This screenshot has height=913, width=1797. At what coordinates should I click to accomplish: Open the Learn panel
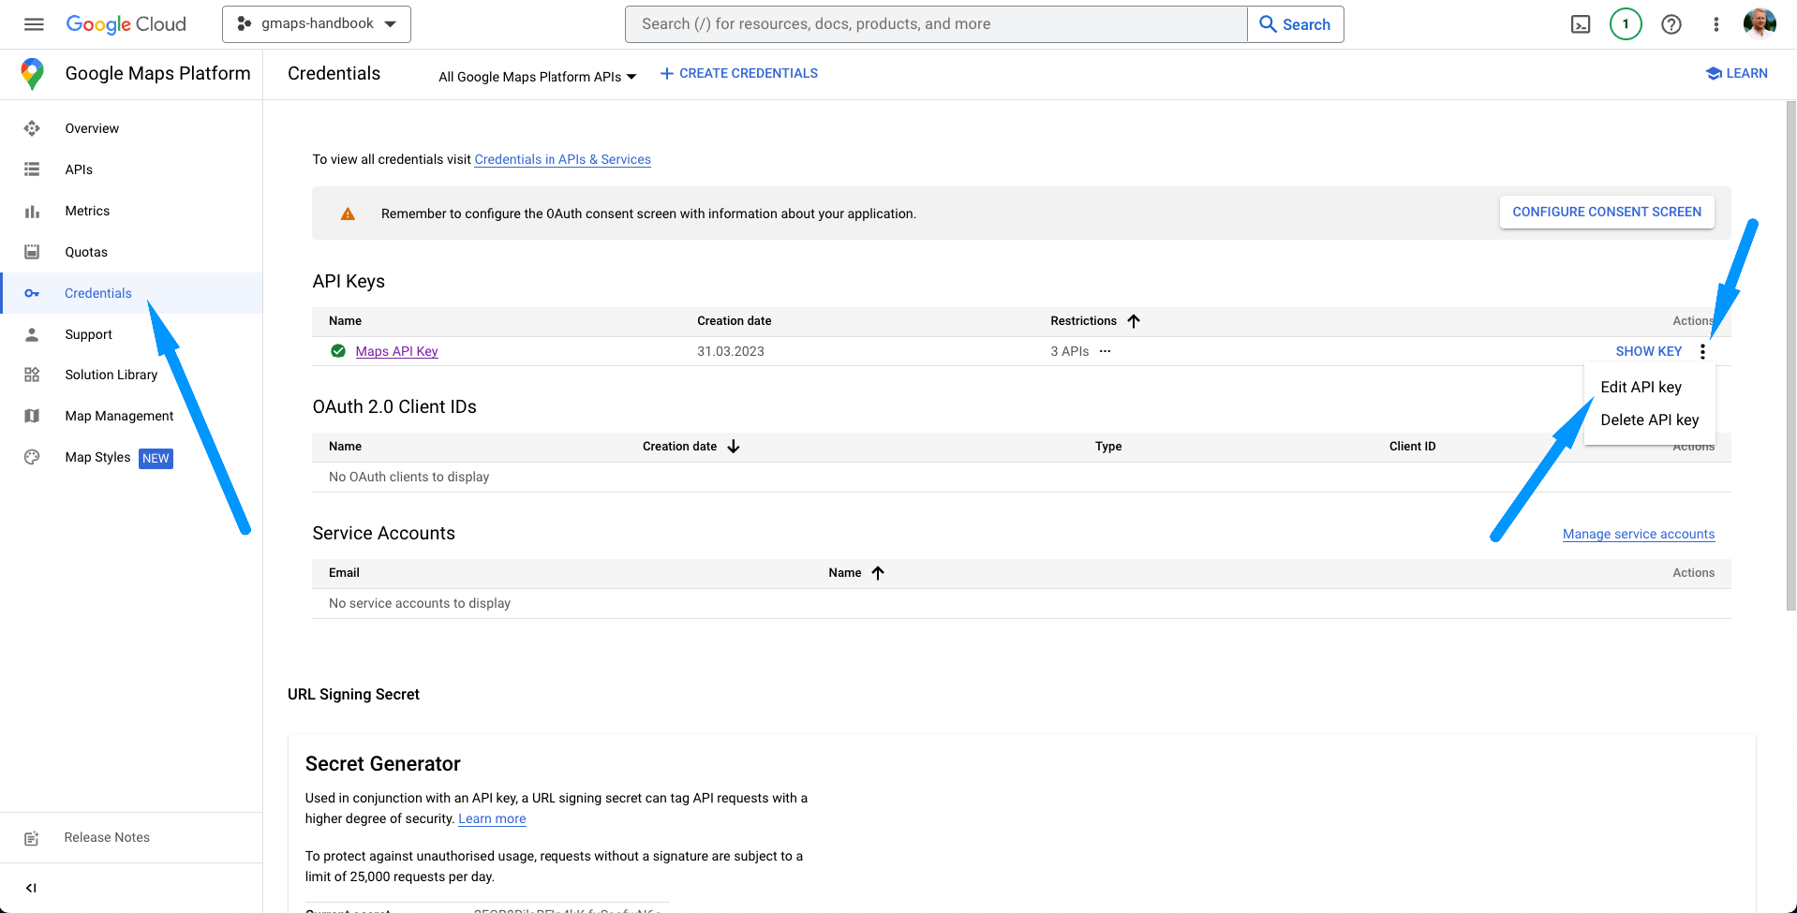click(x=1736, y=73)
